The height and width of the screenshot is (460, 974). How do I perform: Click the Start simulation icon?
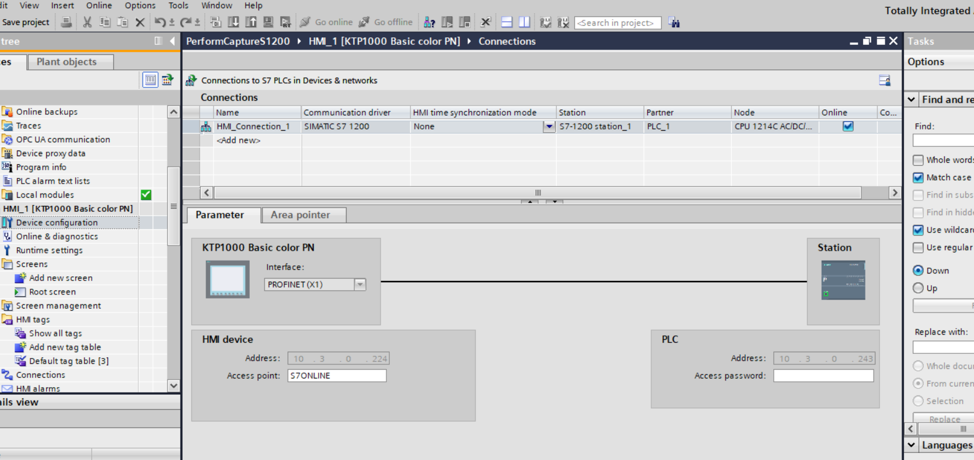(268, 22)
